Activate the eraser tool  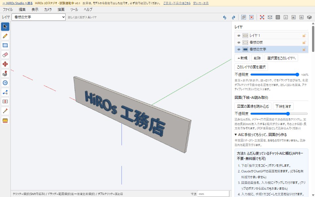(5, 55)
